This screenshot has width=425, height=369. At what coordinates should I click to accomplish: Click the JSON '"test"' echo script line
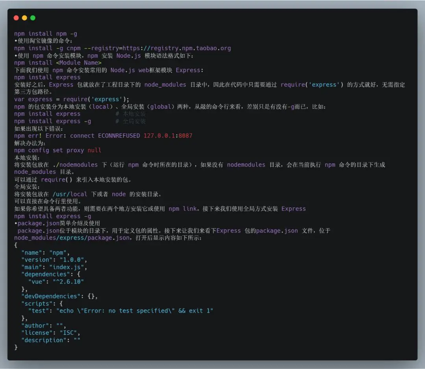[121, 311]
